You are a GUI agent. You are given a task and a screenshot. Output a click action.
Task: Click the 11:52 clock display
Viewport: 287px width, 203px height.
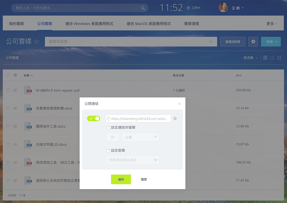171,8
